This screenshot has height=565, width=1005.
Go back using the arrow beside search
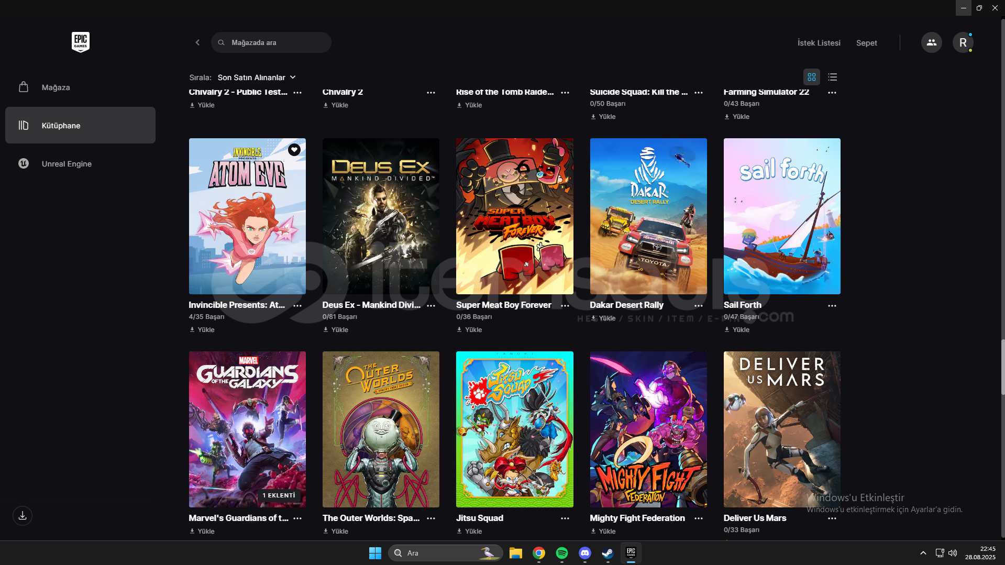click(197, 42)
